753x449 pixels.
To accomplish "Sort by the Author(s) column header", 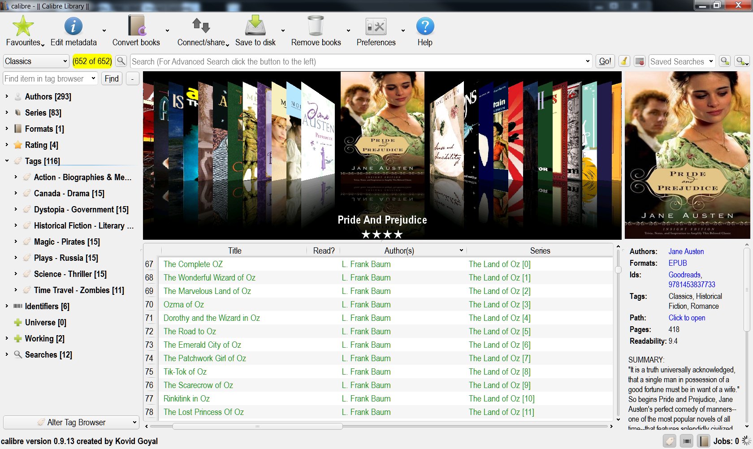I will (402, 250).
